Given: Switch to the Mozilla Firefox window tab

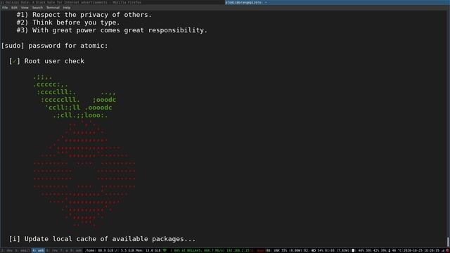Looking at the screenshot, I should [x=112, y=2].
